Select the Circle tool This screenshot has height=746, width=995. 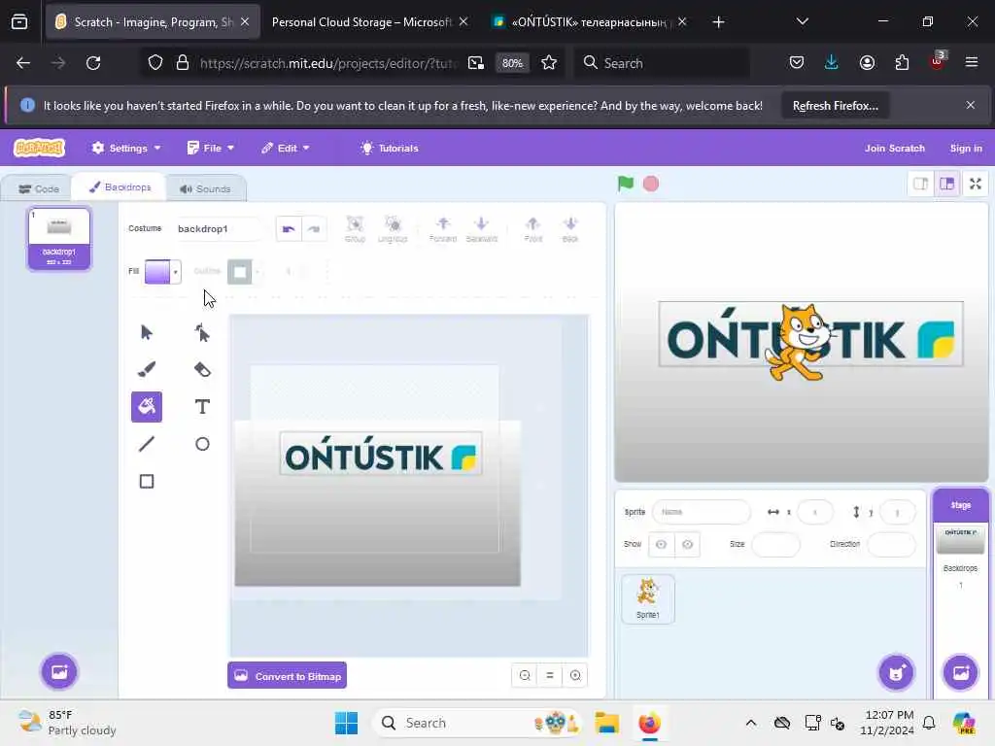202,444
